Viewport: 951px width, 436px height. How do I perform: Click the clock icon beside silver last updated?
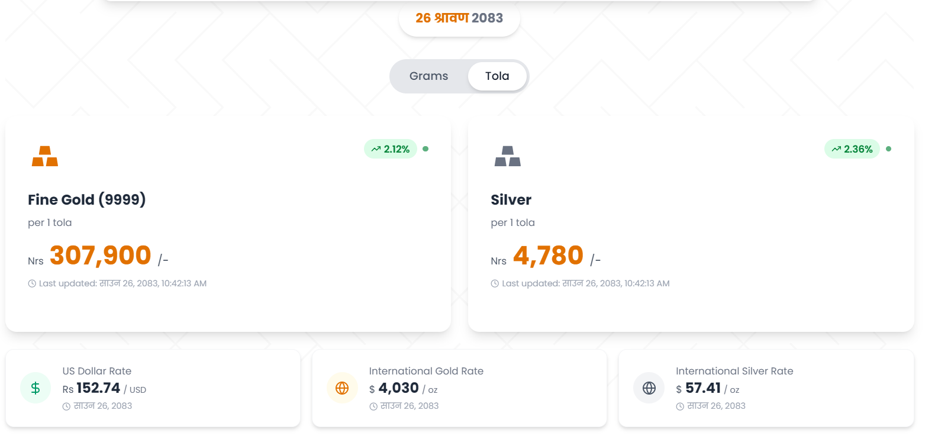(495, 284)
